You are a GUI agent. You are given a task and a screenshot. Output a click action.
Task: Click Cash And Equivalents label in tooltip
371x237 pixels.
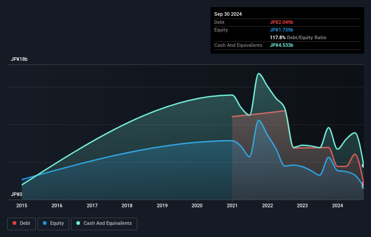(x=238, y=45)
